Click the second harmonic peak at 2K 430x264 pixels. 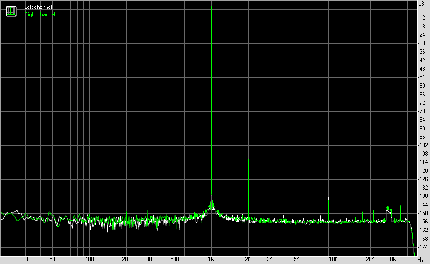(248, 190)
